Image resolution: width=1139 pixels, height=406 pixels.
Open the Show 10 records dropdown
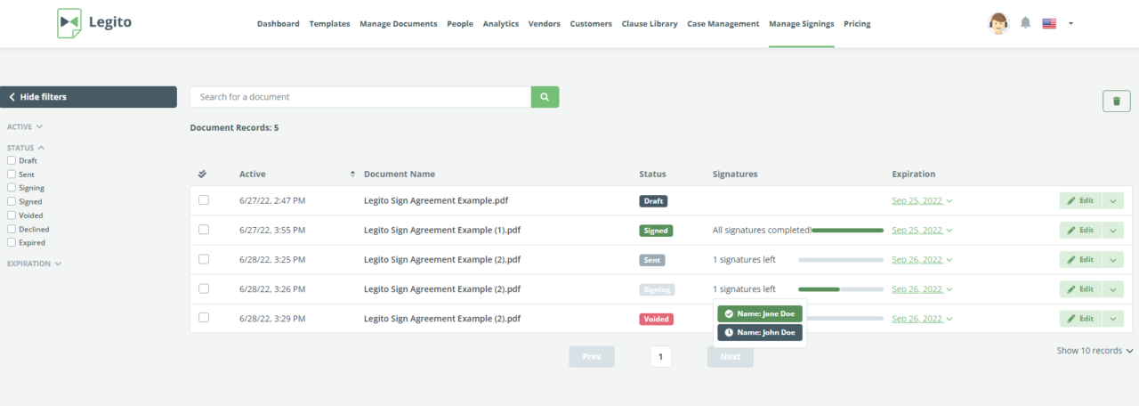(x=1095, y=351)
